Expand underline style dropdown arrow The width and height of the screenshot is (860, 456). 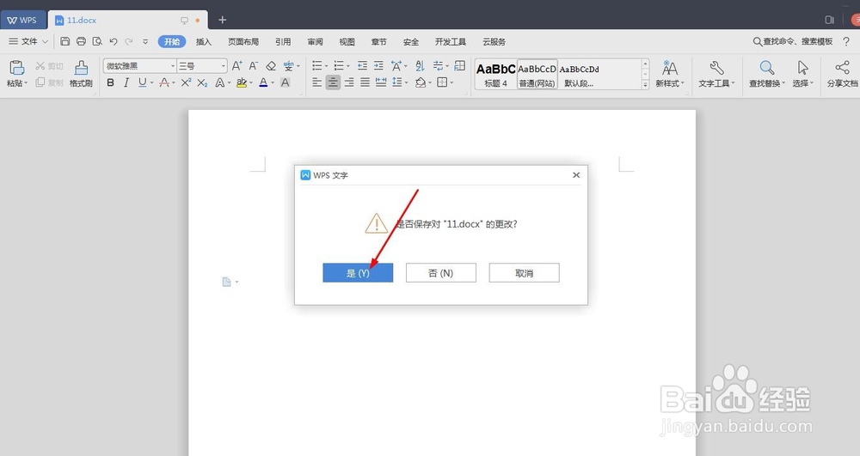click(x=152, y=83)
